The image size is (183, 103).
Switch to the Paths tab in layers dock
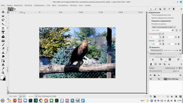click(x=160, y=64)
